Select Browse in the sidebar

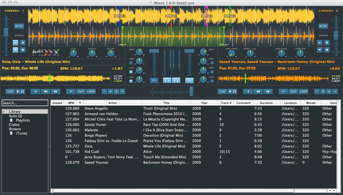(x=15, y=129)
